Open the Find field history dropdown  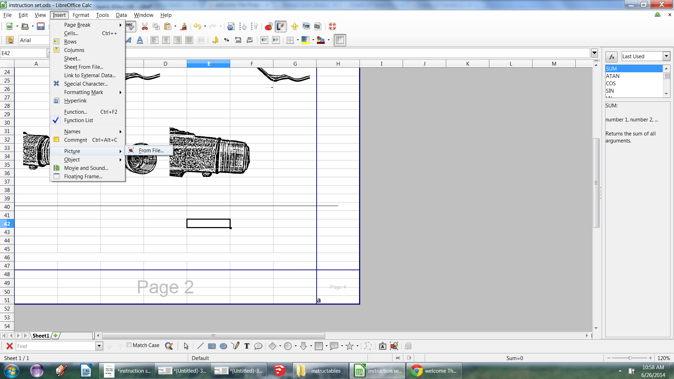click(99, 346)
